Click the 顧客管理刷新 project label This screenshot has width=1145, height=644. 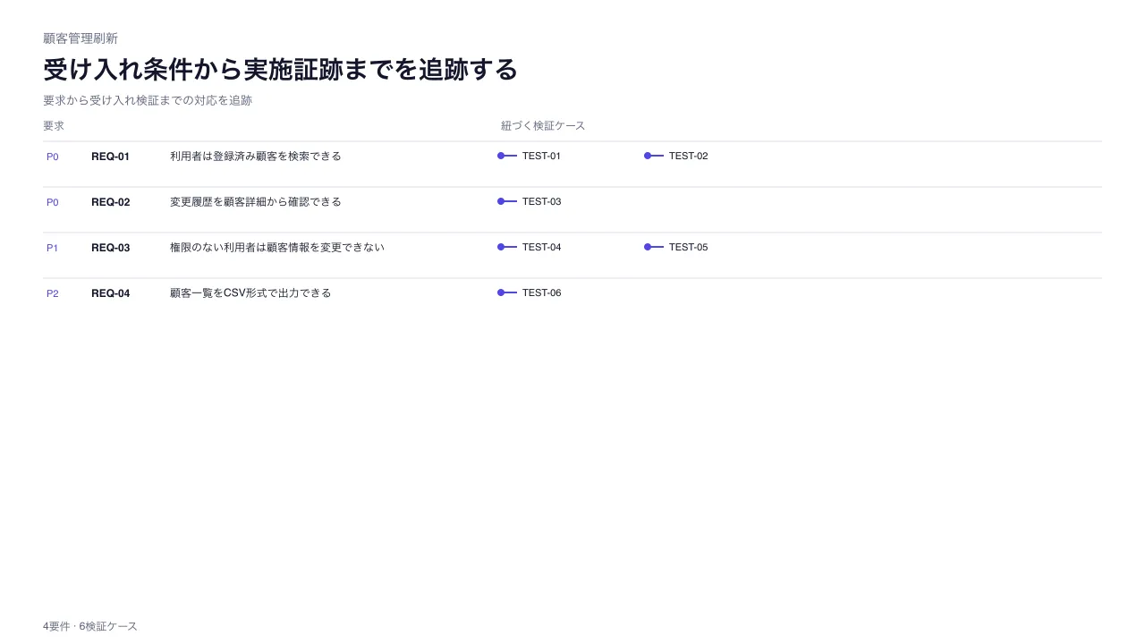[x=81, y=38]
